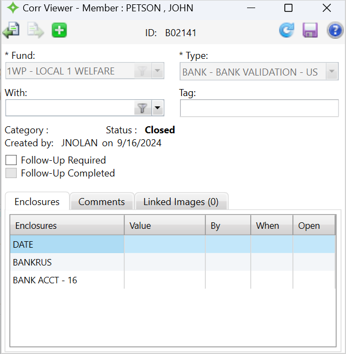Switch to the Comments tab
Screen dimensions: 346x354
pyautogui.click(x=102, y=202)
